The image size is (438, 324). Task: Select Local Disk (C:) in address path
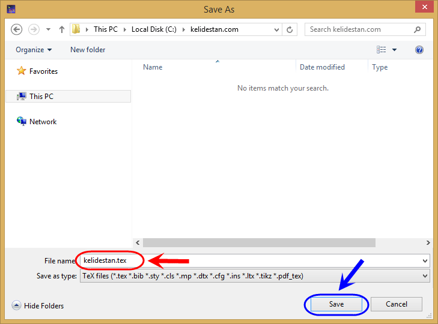pyautogui.click(x=154, y=29)
